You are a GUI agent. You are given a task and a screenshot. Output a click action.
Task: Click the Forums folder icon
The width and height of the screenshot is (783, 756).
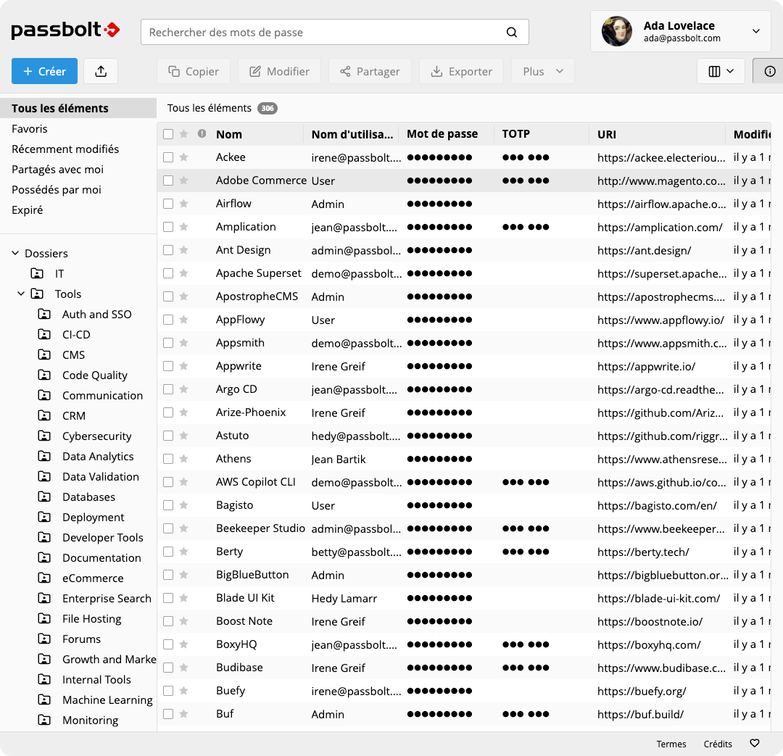point(44,639)
